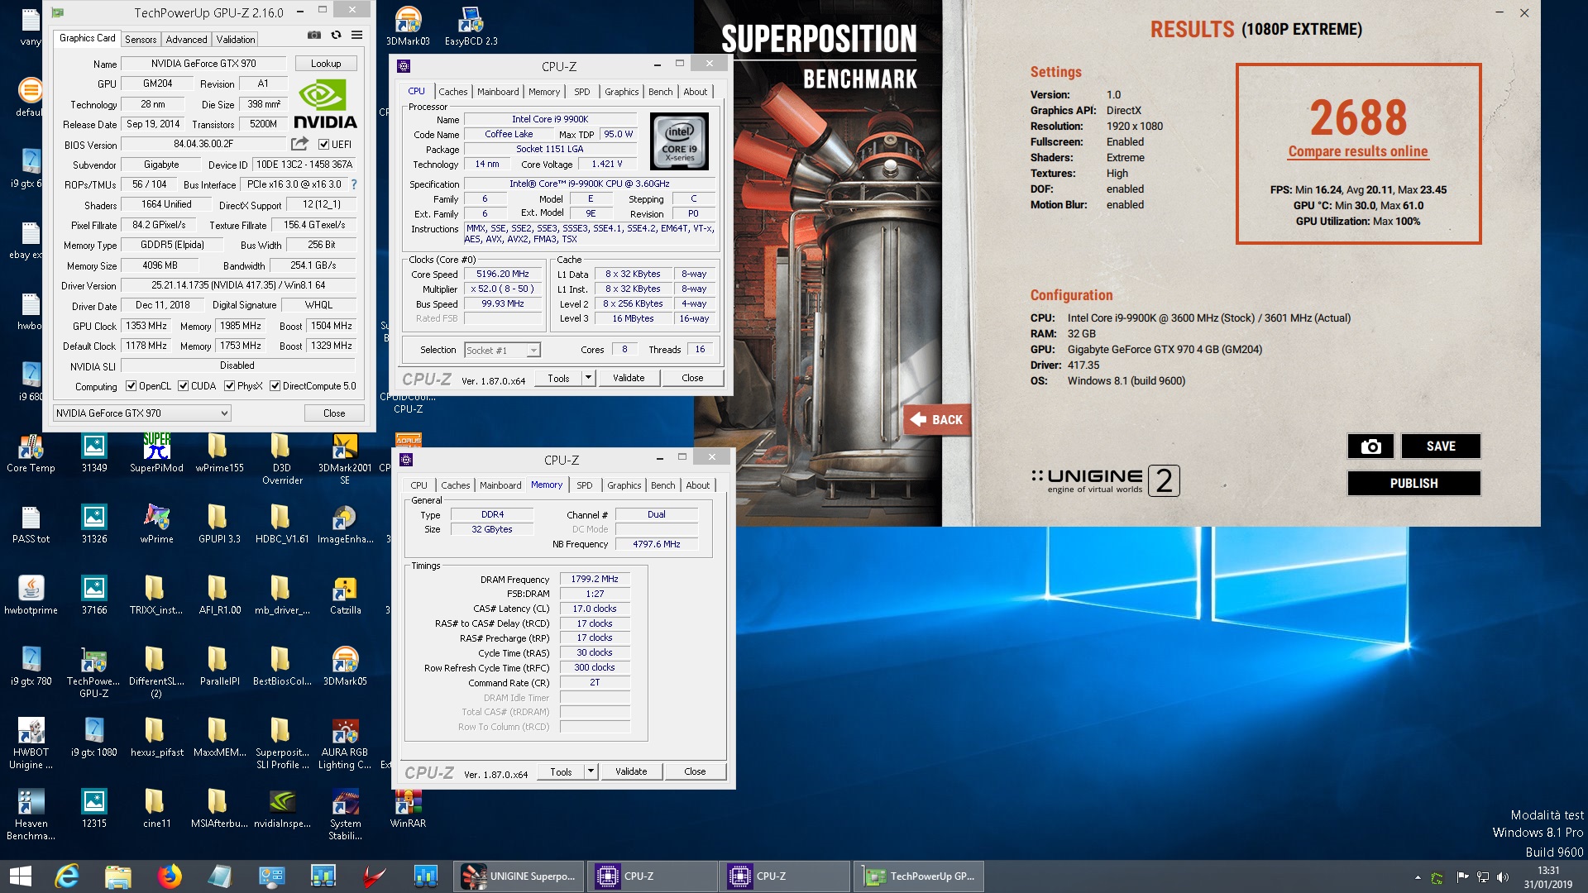1588x893 pixels.
Task: Open the 3DMark03 desktop shortcut
Action: pos(408,26)
